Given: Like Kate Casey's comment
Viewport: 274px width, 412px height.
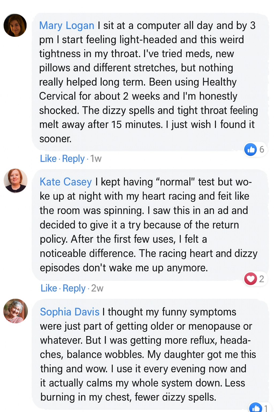Looking at the screenshot, I should (49, 288).
